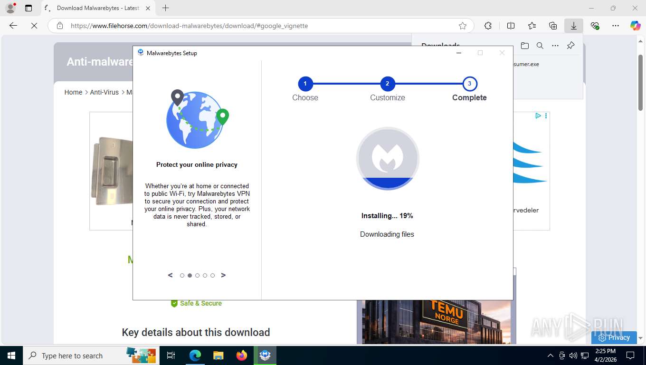The width and height of the screenshot is (646, 365).
Task: Click step 3 Complete circle
Action: pyautogui.click(x=469, y=84)
